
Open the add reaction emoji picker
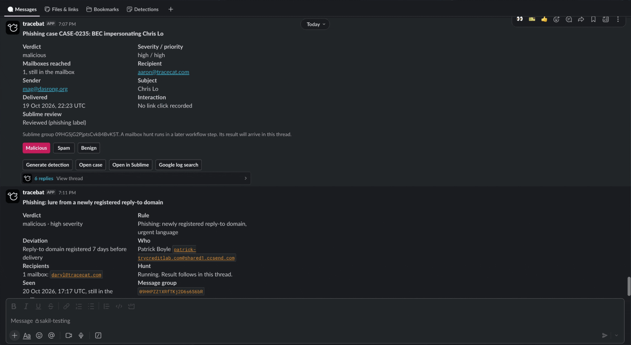tap(556, 19)
